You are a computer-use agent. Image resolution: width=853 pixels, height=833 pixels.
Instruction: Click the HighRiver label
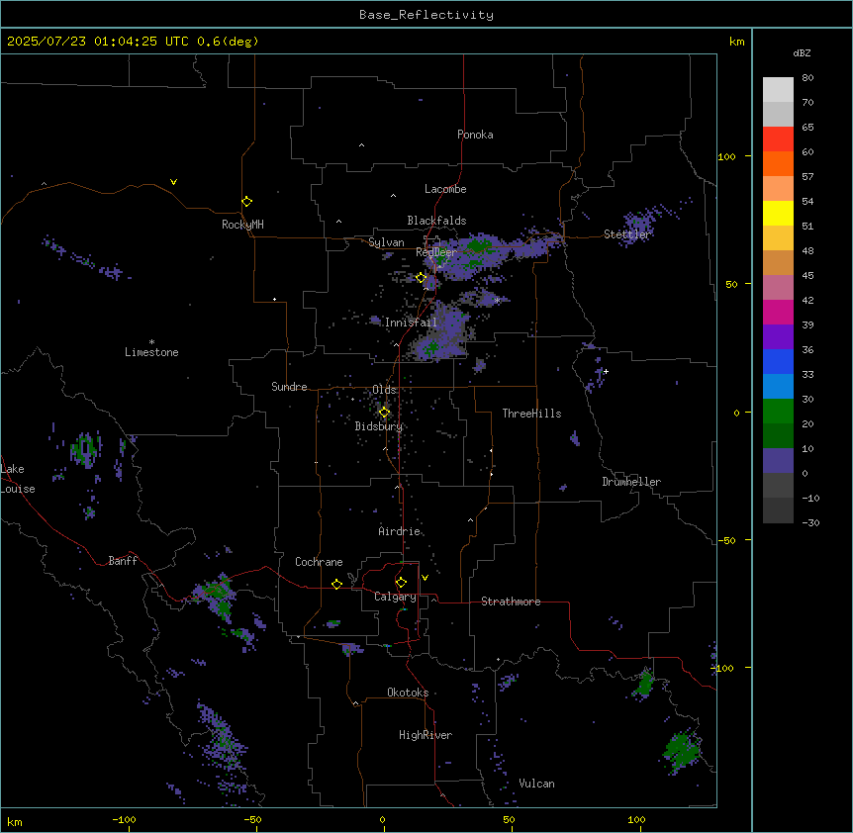click(x=426, y=735)
